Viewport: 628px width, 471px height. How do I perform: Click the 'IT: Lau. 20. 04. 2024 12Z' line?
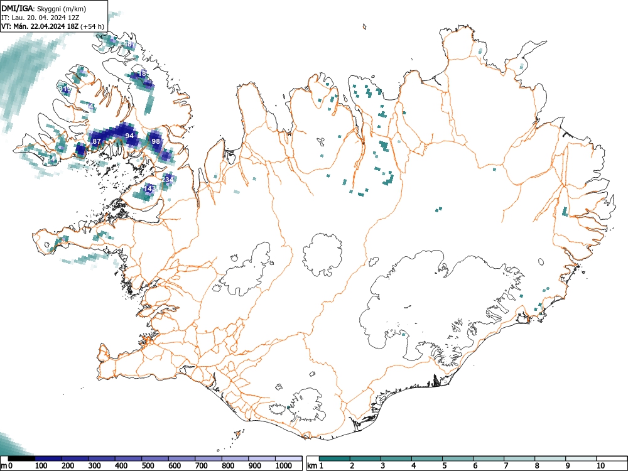point(40,18)
